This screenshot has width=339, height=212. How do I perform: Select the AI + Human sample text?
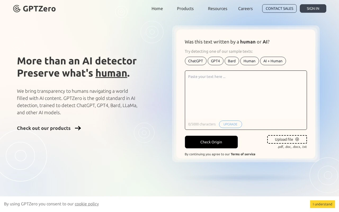[x=273, y=61]
